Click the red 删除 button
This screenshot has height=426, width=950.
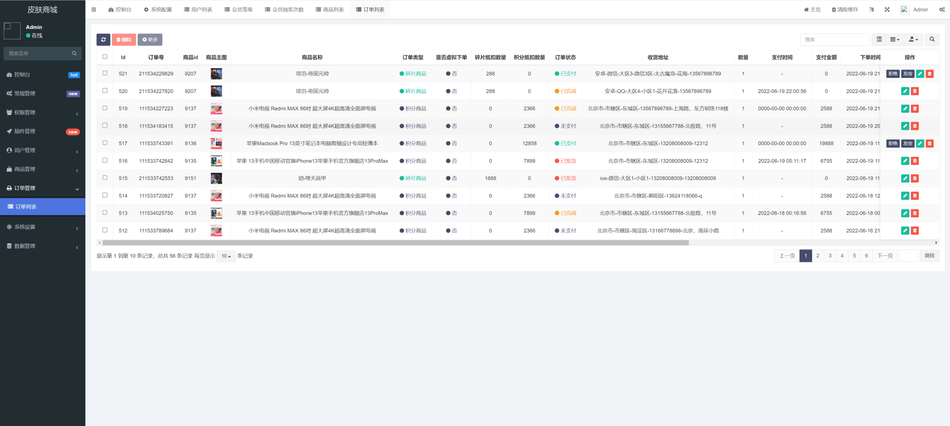pos(124,39)
